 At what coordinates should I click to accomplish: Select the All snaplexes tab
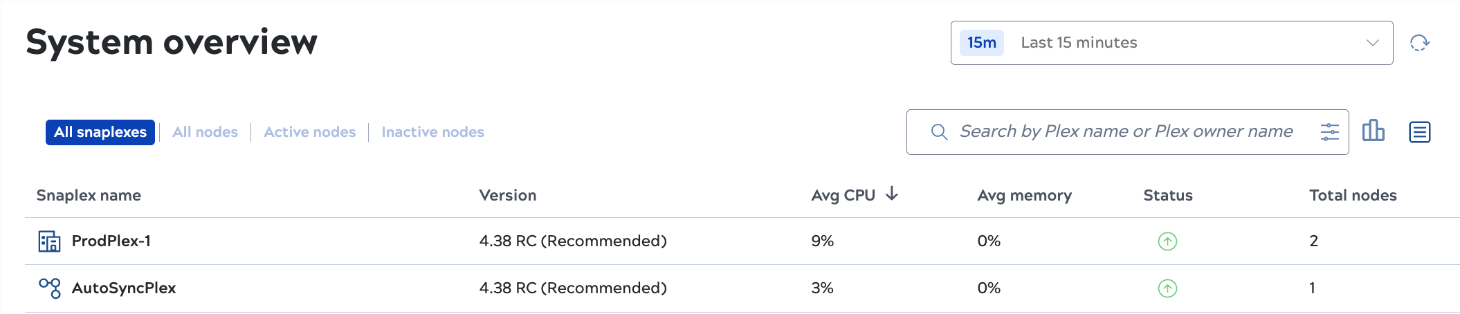point(100,132)
